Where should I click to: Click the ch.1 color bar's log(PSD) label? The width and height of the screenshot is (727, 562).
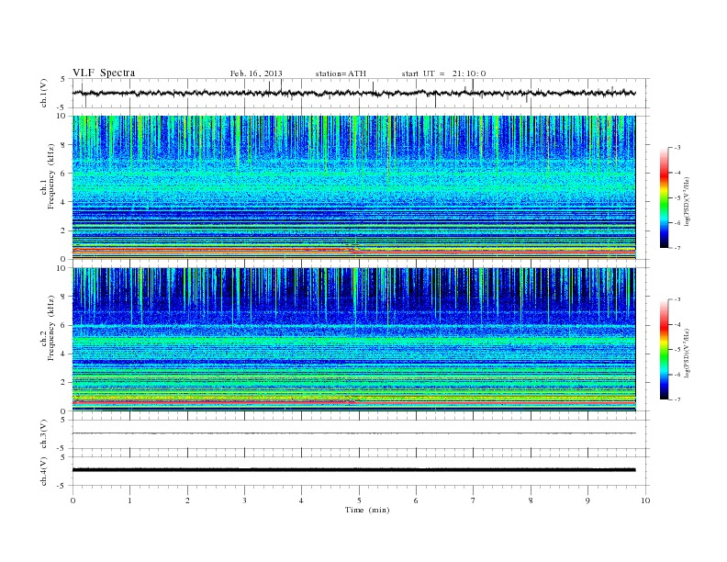pos(688,201)
